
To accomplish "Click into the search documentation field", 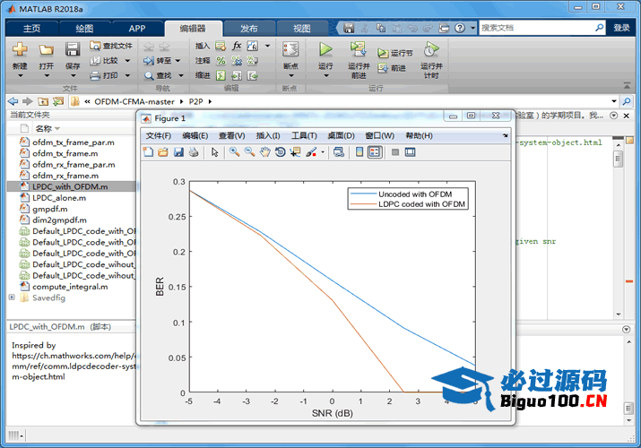I will 537,28.
